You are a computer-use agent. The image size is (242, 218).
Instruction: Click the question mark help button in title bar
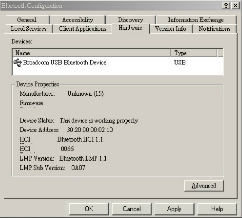pyautogui.click(x=226, y=6)
